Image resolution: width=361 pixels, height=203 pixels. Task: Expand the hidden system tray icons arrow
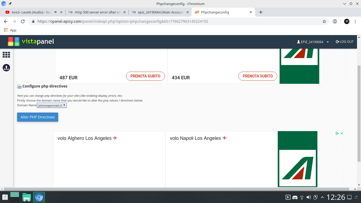point(322,197)
